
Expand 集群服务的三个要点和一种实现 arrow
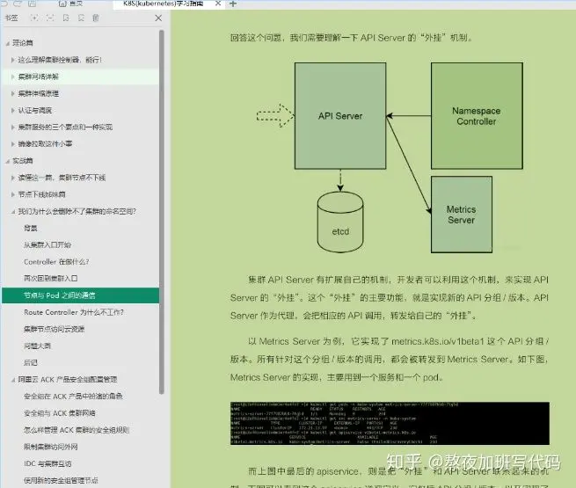(x=13, y=127)
